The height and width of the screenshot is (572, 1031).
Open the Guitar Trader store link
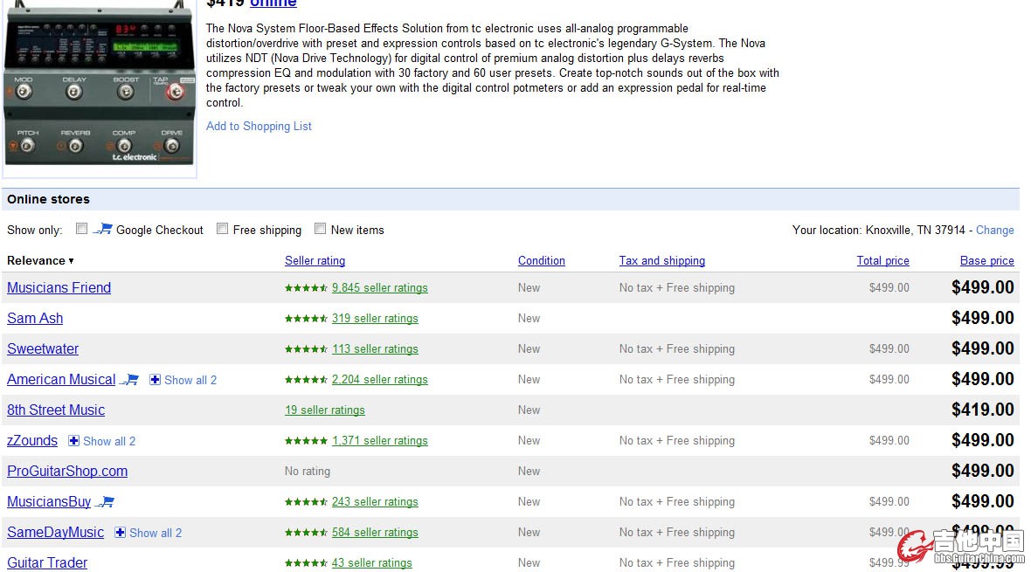(47, 562)
